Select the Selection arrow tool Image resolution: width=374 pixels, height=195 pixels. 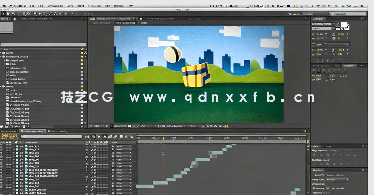point(3,14)
